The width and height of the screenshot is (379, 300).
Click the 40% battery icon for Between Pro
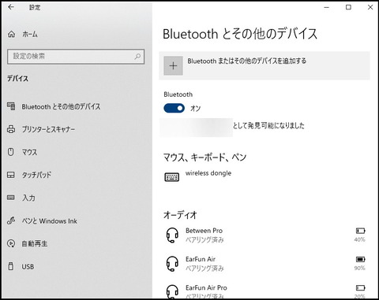click(x=360, y=231)
